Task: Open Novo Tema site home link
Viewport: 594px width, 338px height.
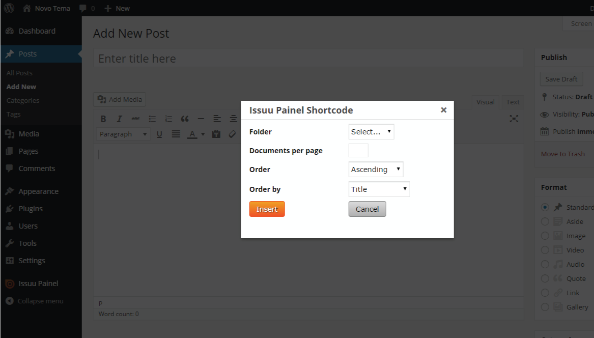Action: [x=47, y=8]
